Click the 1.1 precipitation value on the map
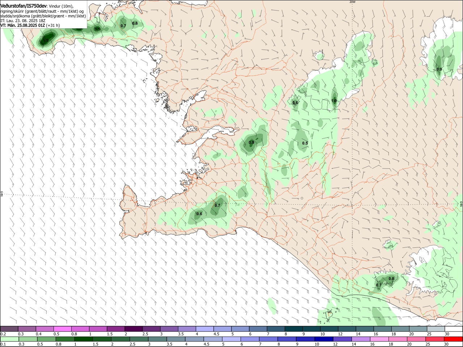 point(97,29)
